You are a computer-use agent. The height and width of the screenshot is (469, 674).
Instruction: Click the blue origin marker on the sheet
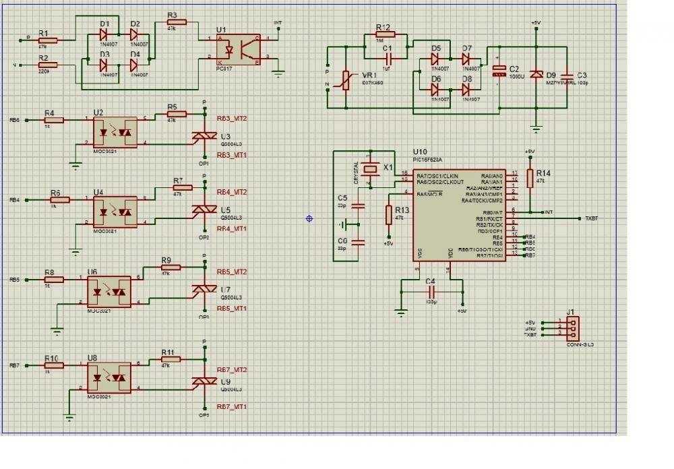[309, 218]
